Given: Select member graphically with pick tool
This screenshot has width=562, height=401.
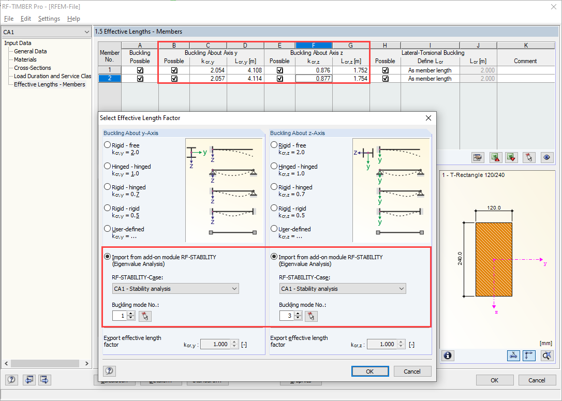Looking at the screenshot, I should (529, 157).
